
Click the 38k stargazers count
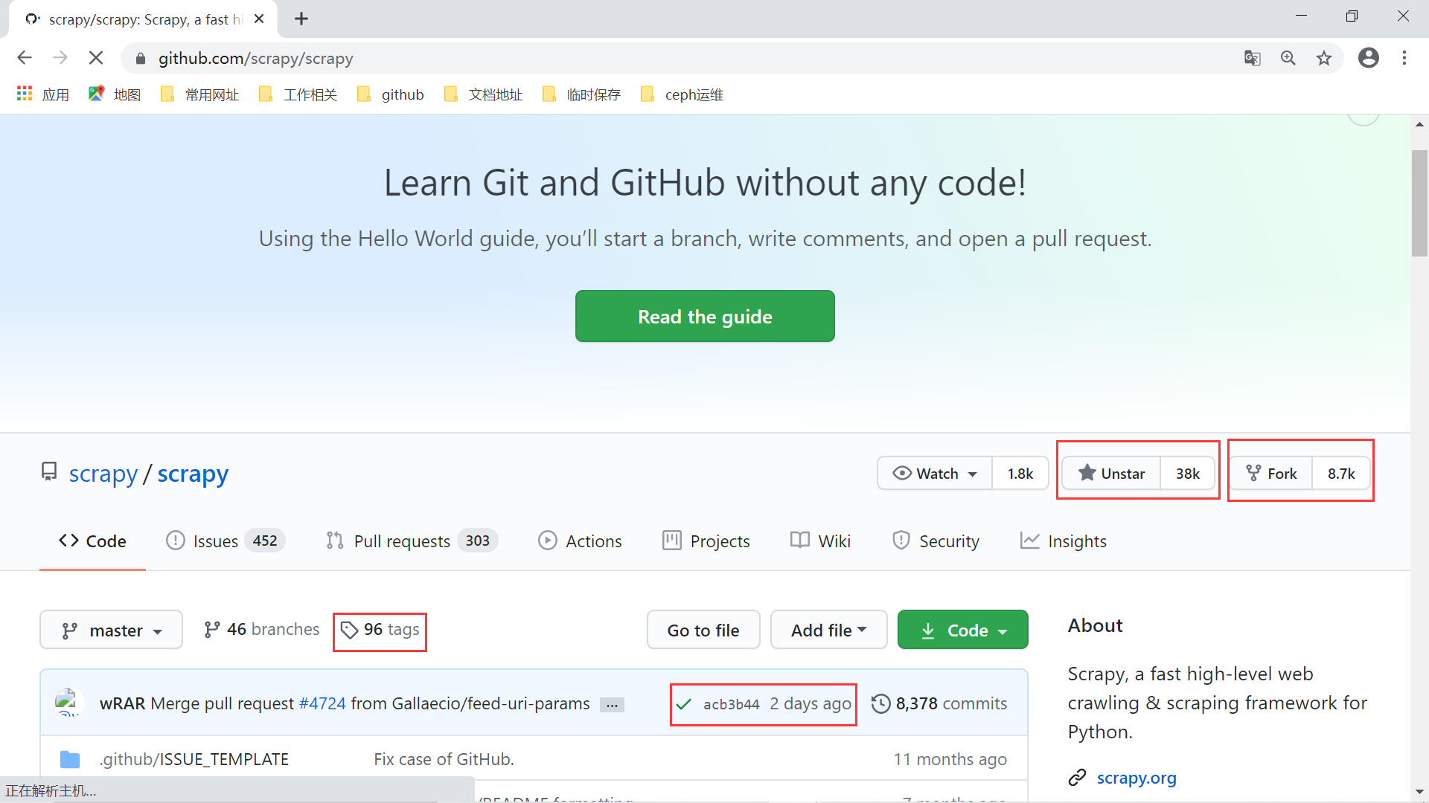(1188, 474)
